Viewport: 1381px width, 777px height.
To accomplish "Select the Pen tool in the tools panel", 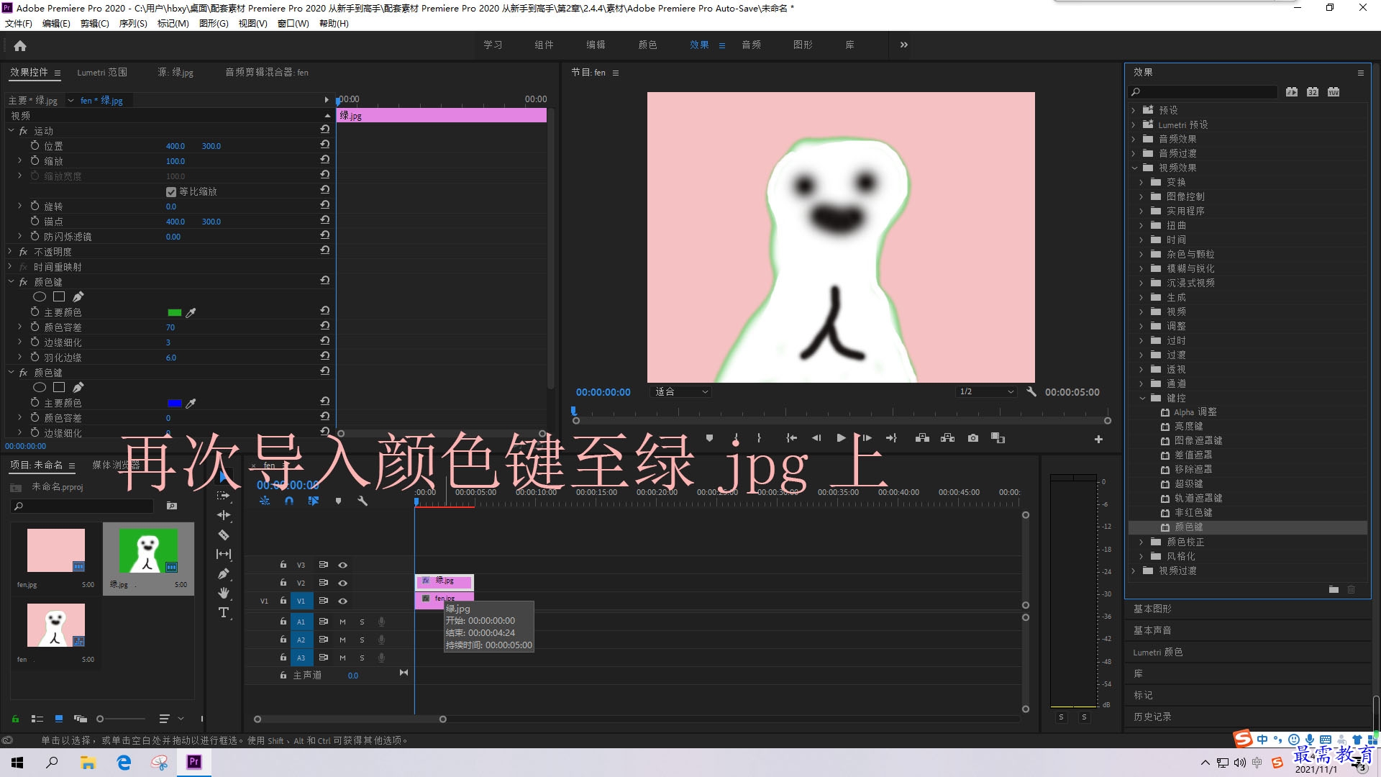I will (x=224, y=573).
